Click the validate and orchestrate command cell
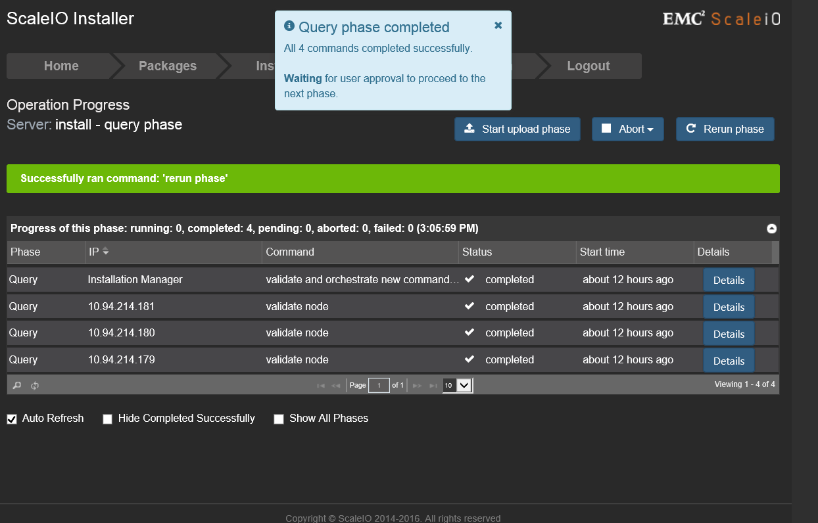This screenshot has height=523, width=818. pos(362,279)
